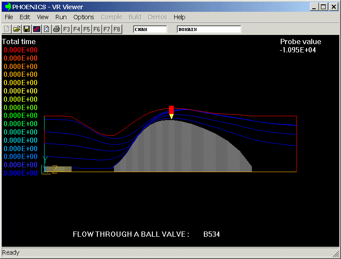
Task: Open a file using the folder icon
Action: [17, 29]
